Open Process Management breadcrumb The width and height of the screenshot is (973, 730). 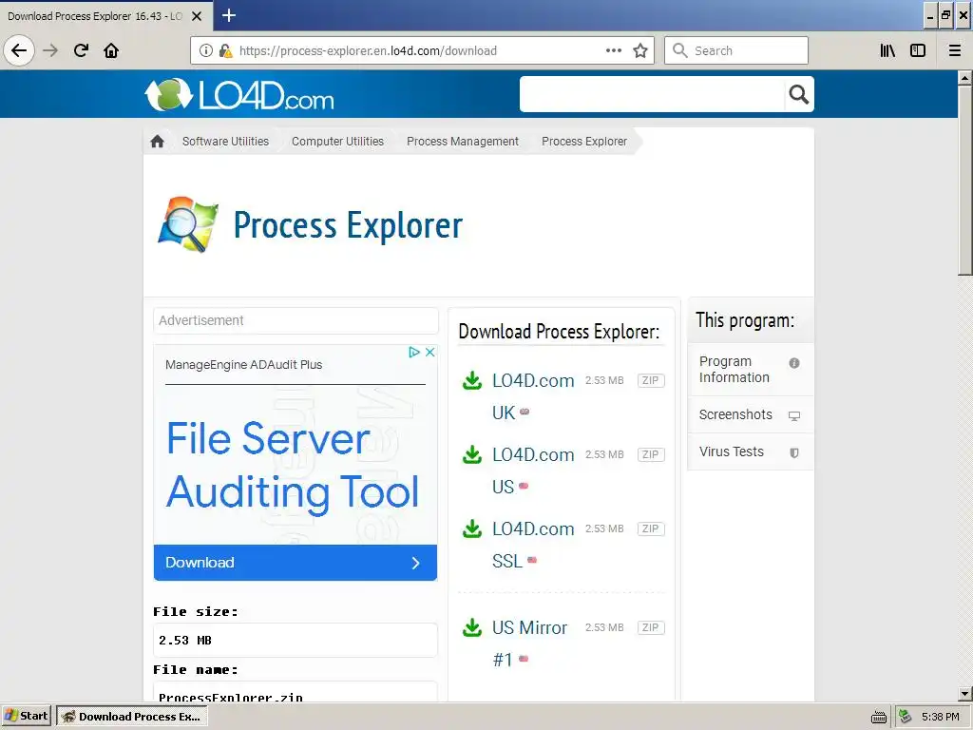pyautogui.click(x=463, y=142)
